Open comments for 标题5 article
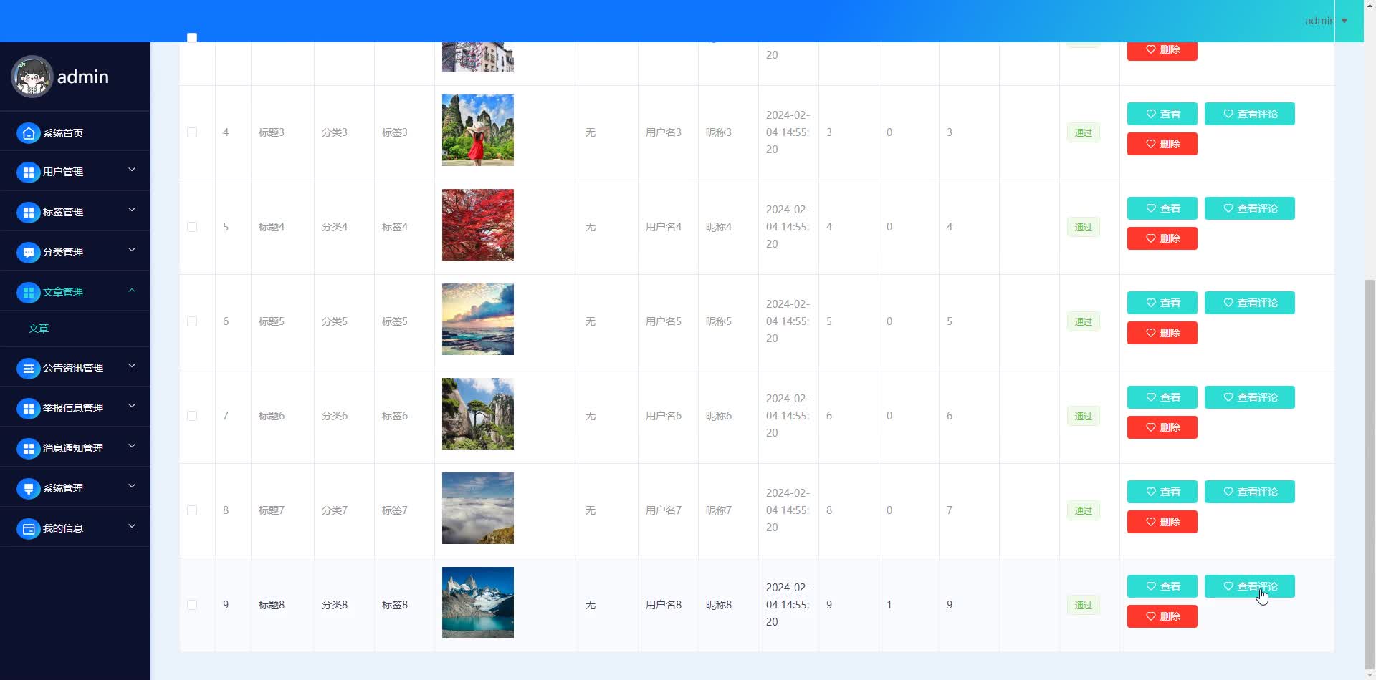1376x680 pixels. [1250, 303]
